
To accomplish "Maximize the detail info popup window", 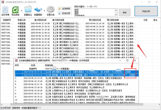I will tap(128, 60).
